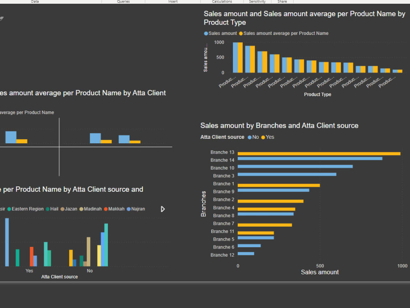Toggle the 'No' item in Atta Client source legend
The width and height of the screenshot is (410, 308).
pos(253,137)
